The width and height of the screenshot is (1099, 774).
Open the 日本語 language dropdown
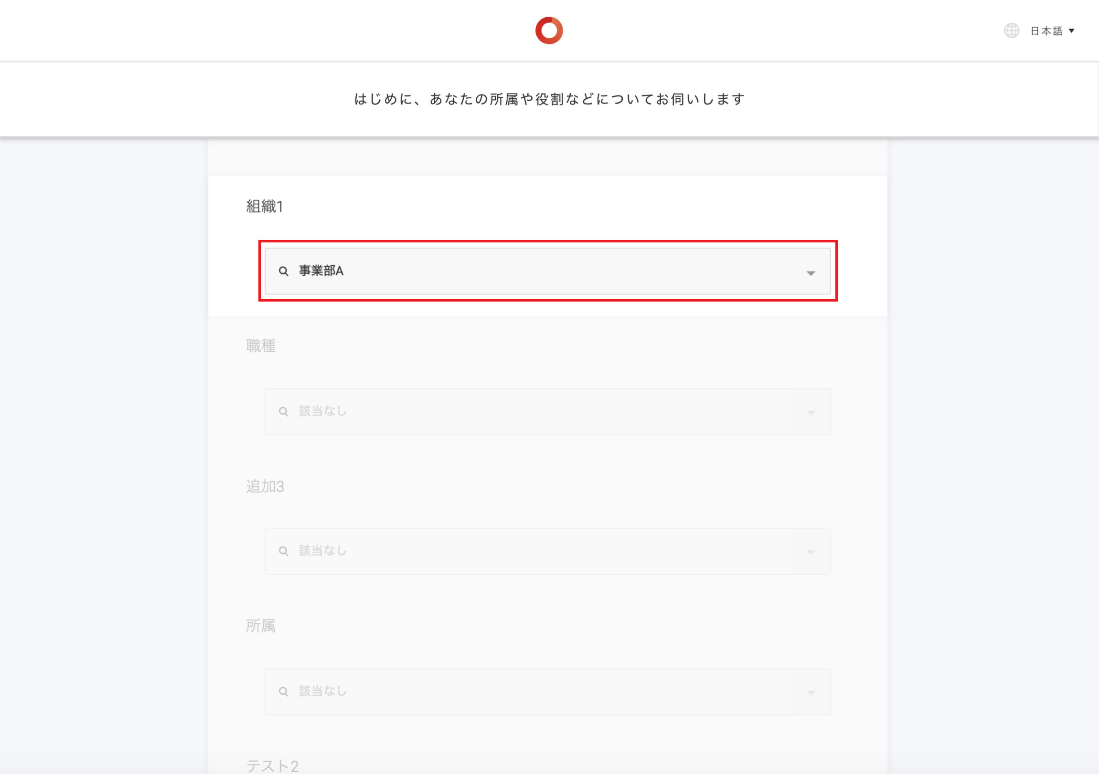click(1046, 31)
